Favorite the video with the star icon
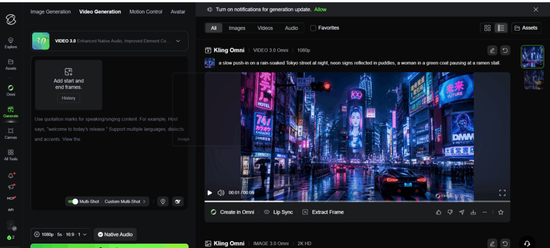550x248 pixels. (501, 212)
